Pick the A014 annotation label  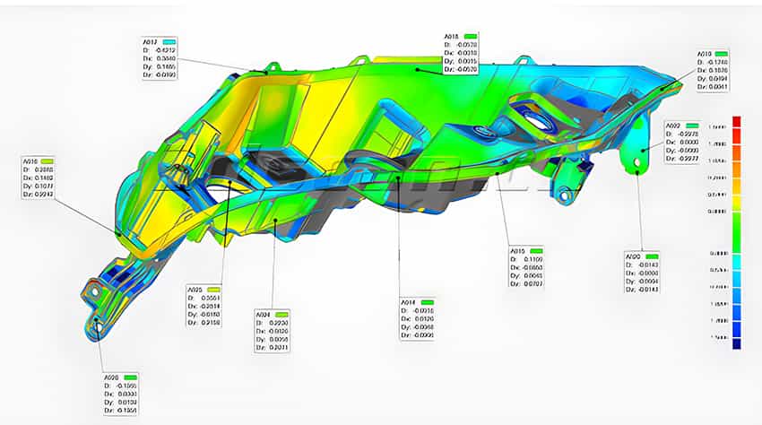419,320
